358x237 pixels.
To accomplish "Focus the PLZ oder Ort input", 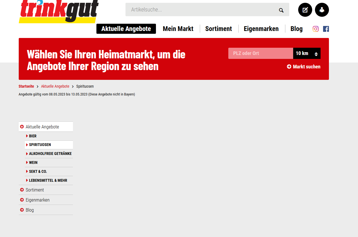I will [261, 53].
